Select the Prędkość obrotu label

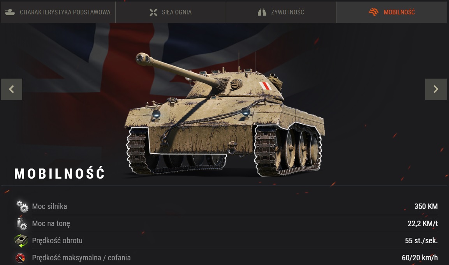[57, 240]
